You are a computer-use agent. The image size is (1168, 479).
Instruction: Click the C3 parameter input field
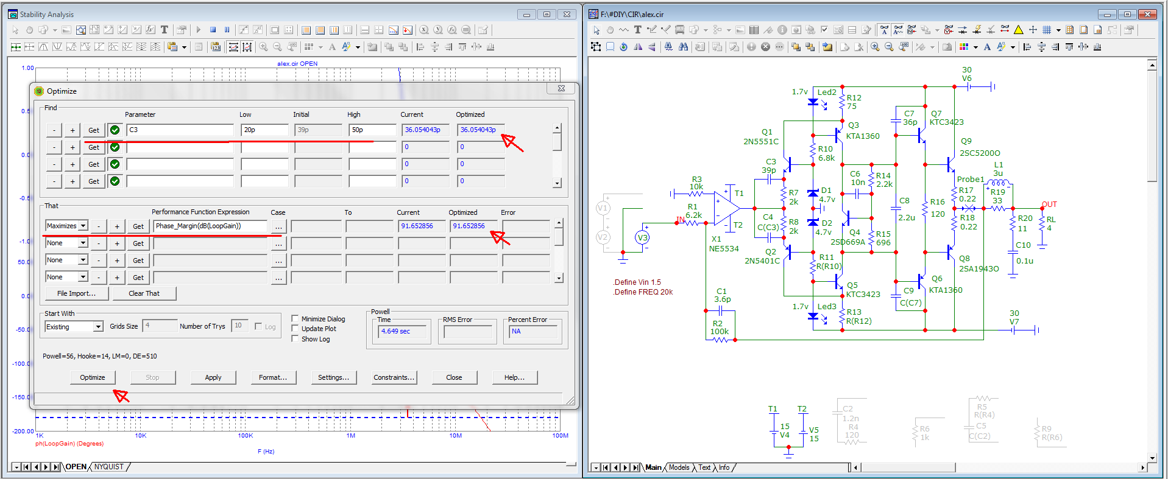(180, 130)
